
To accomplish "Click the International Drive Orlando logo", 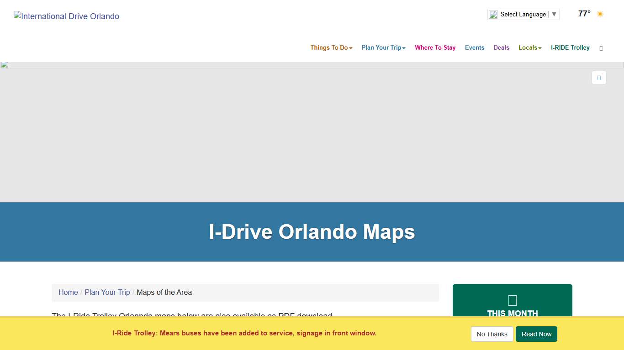I will point(66,16).
